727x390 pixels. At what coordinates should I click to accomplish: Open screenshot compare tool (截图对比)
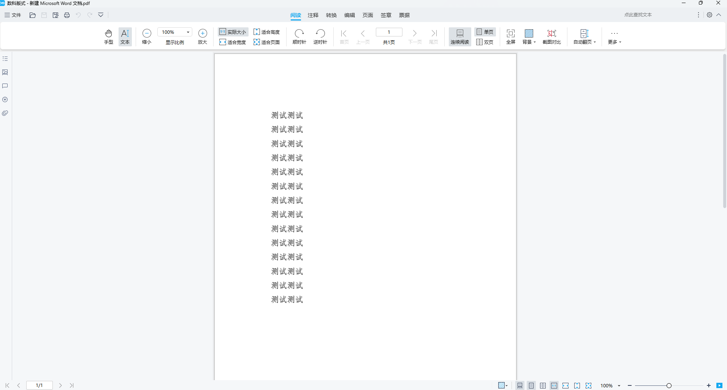(551, 36)
